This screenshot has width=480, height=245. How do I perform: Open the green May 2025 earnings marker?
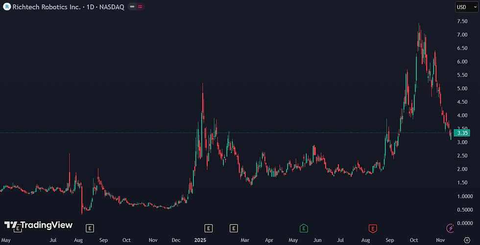tap(304, 227)
